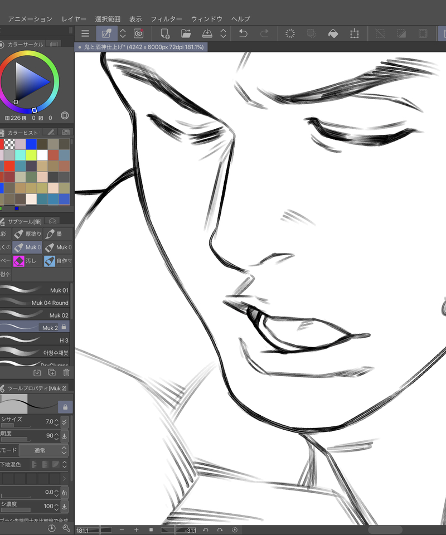Delete the sub tool with trash icon
The height and width of the screenshot is (535, 446).
click(x=66, y=373)
